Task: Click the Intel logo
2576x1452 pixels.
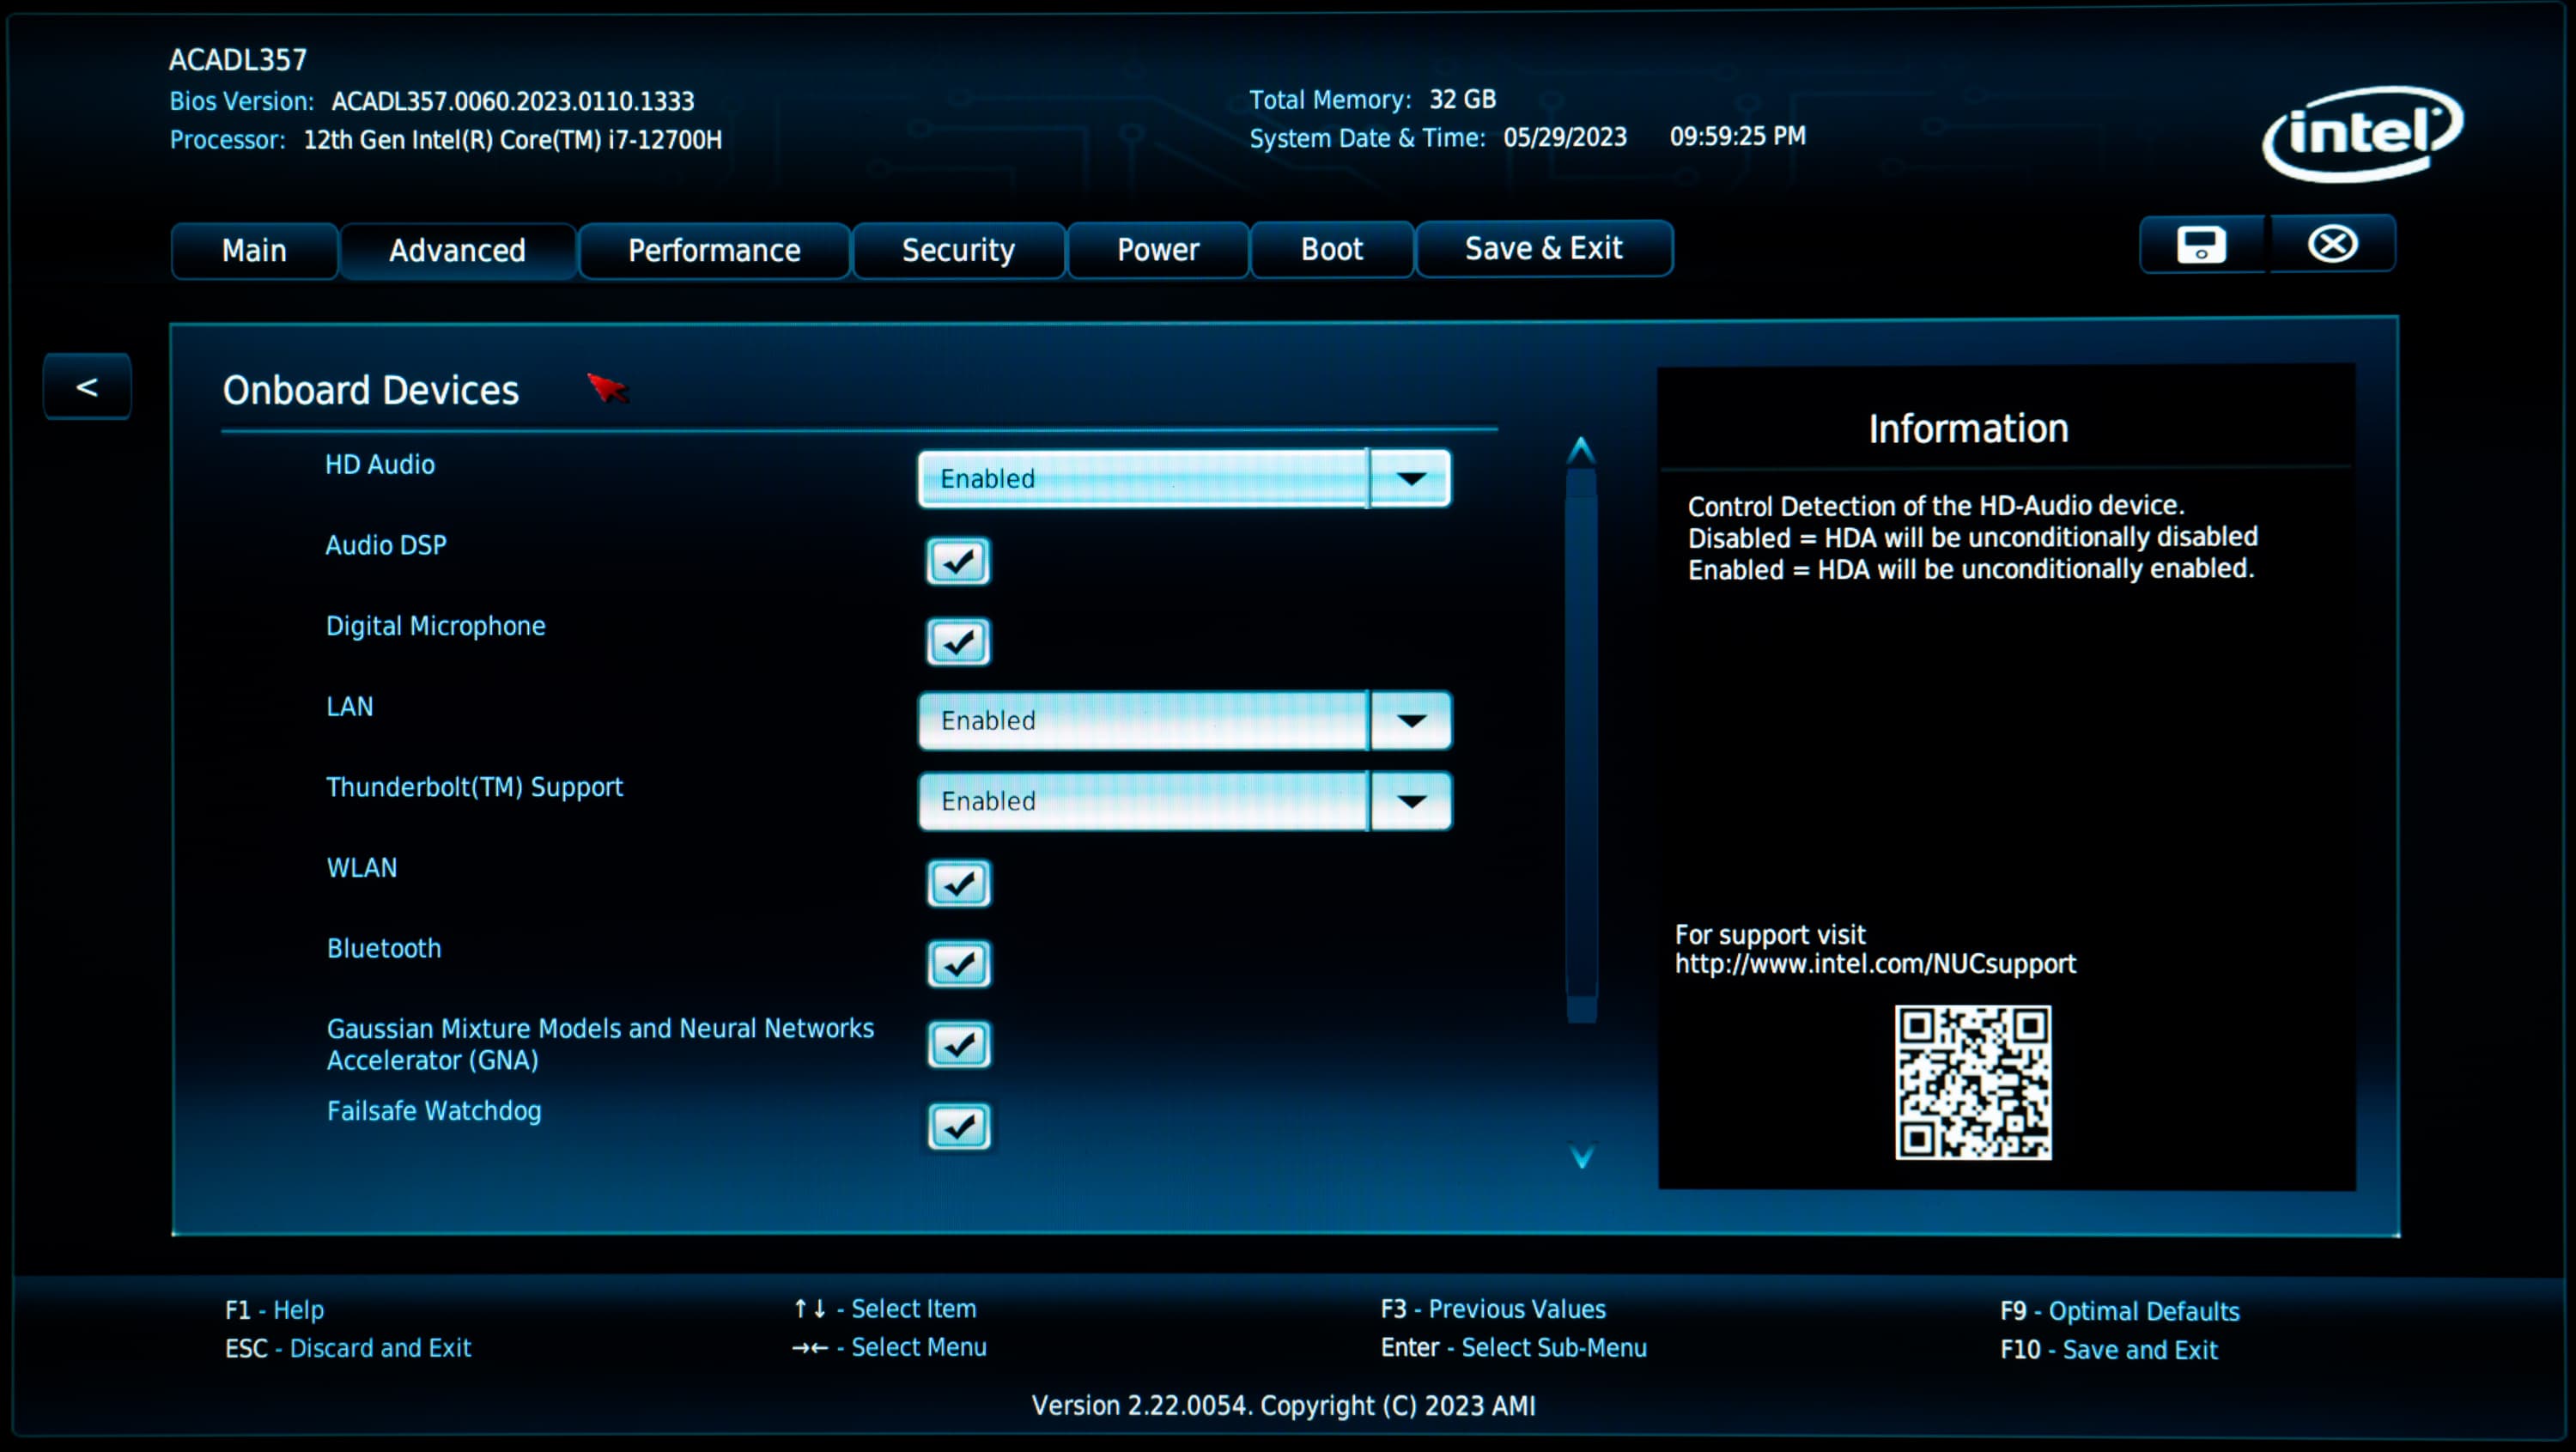Action: click(2362, 134)
